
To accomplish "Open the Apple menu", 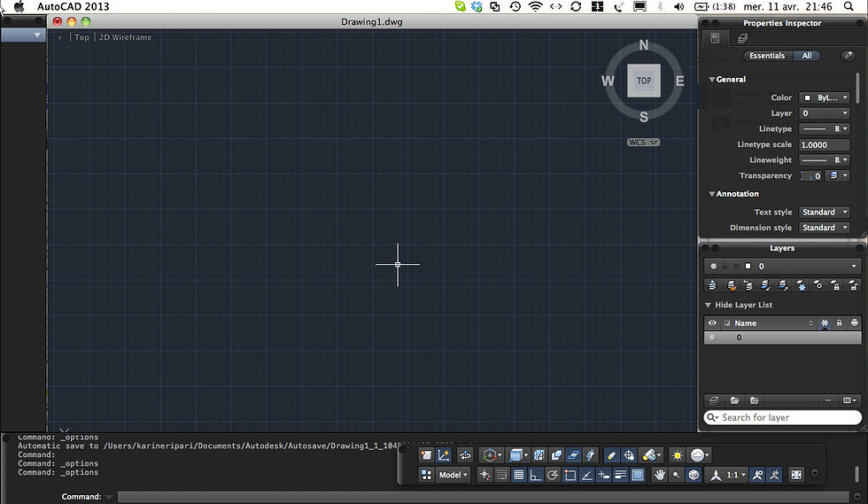I will coord(19,7).
